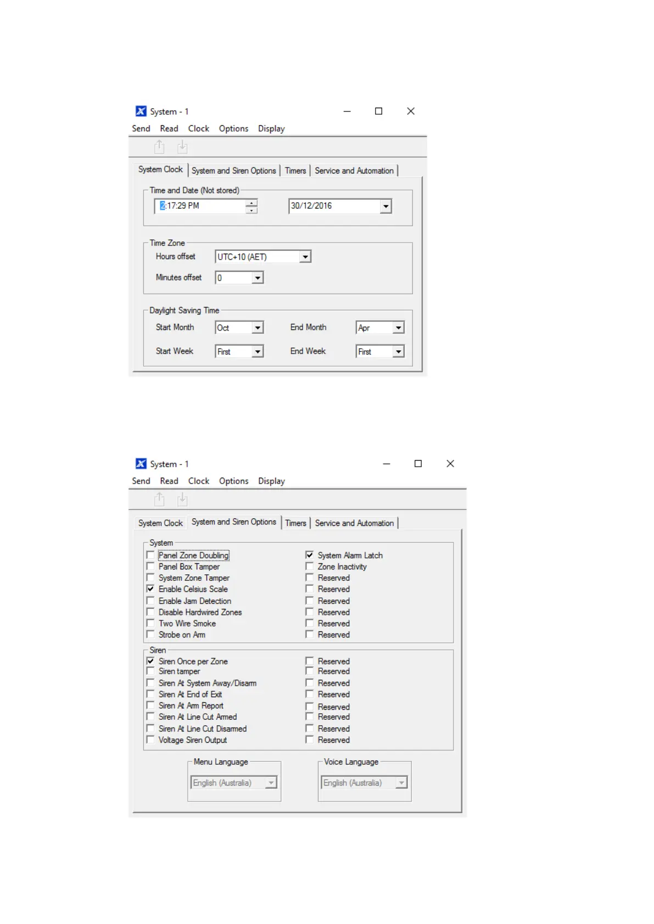Open Options menu in bottom window
The image size is (654, 924).
tap(234, 481)
